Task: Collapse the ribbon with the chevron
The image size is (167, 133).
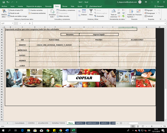Action: click(x=165, y=19)
